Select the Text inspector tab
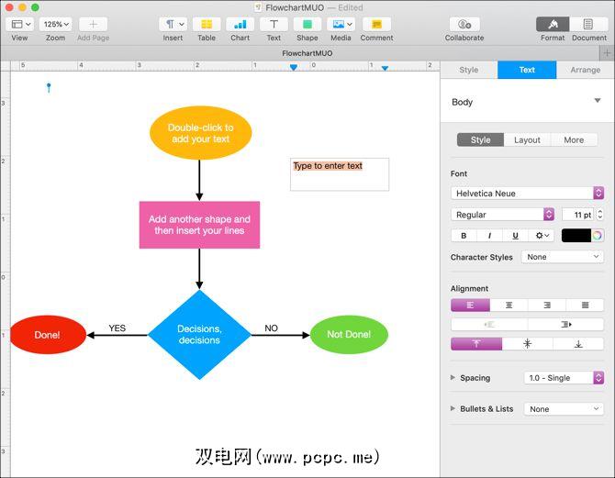This screenshot has height=478, width=615. (x=527, y=70)
